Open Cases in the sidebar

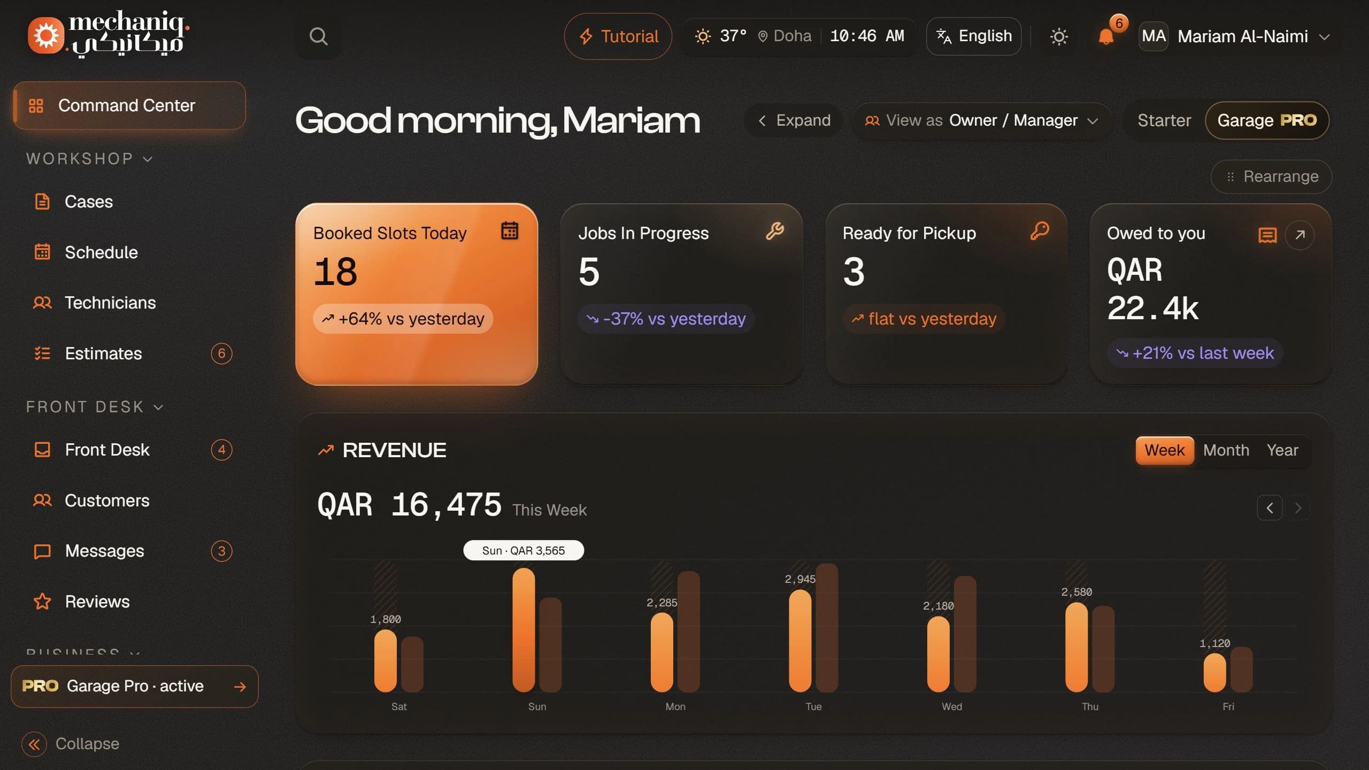coord(129,202)
